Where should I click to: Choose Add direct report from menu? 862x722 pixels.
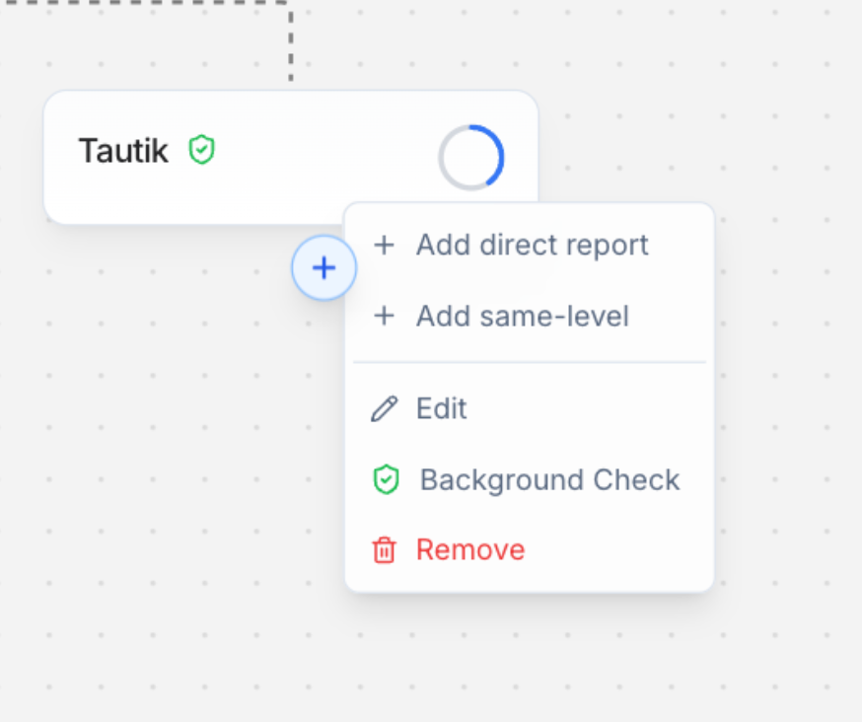[530, 245]
